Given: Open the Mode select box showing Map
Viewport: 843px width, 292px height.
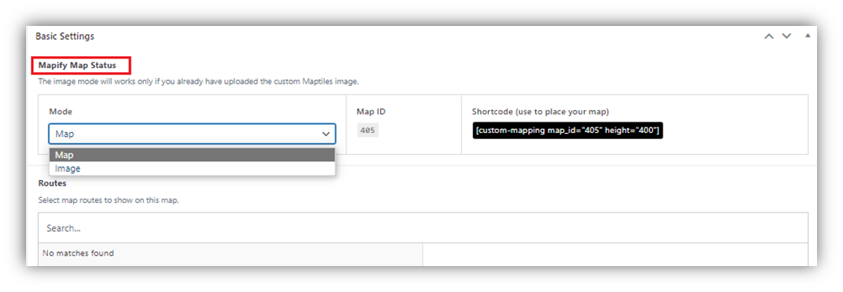Looking at the screenshot, I should click(x=192, y=134).
